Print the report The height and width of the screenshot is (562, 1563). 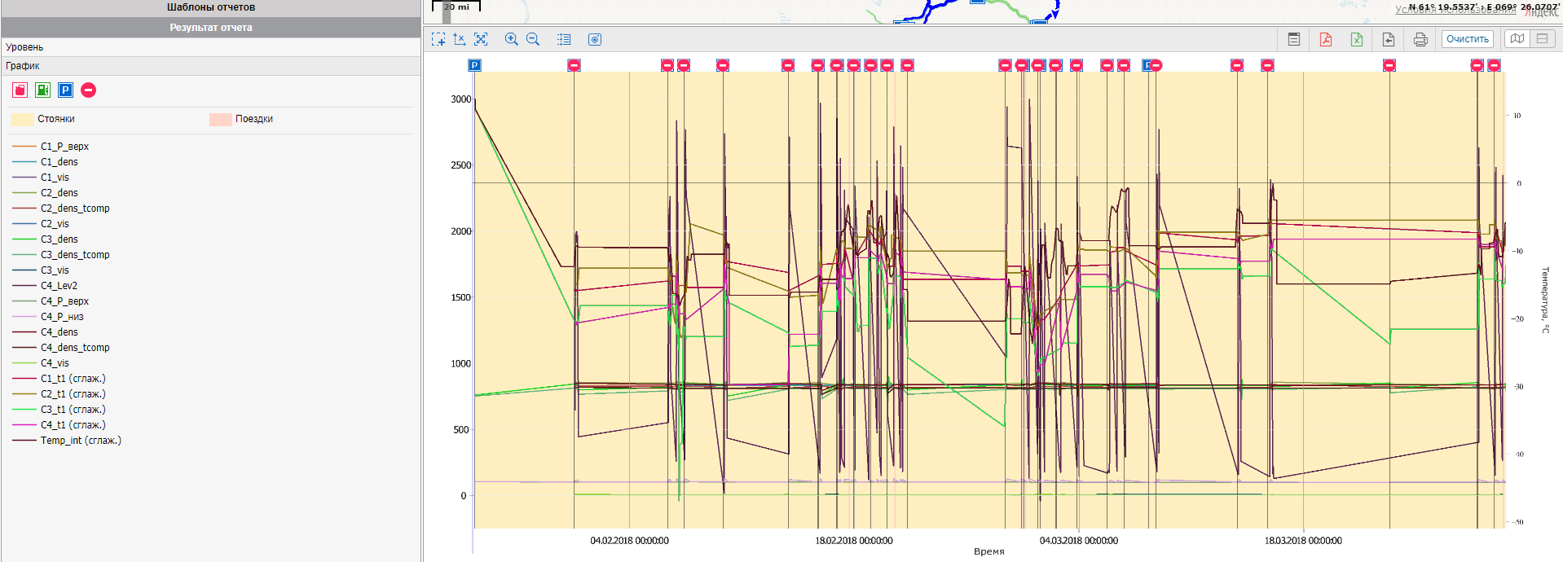point(1420,39)
